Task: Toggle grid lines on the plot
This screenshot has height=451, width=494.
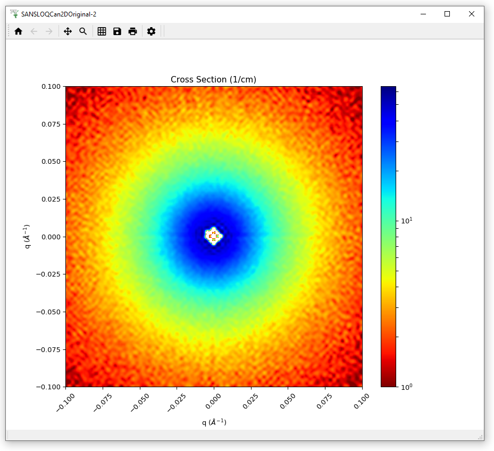Action: click(x=102, y=31)
